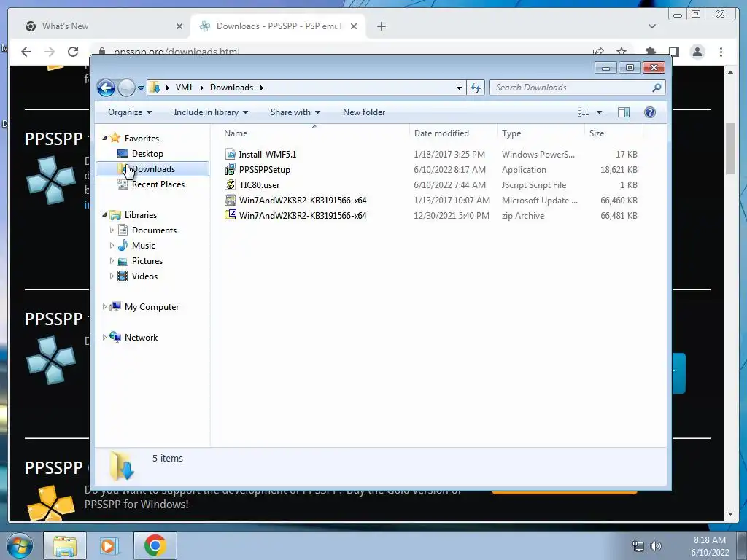Select the PPSSPPSetup application icon
Screen dimensions: 747x560
point(231,169)
